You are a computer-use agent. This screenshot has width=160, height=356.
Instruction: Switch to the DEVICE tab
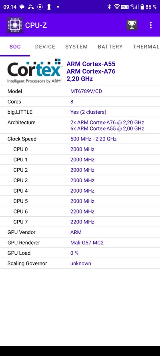45,47
